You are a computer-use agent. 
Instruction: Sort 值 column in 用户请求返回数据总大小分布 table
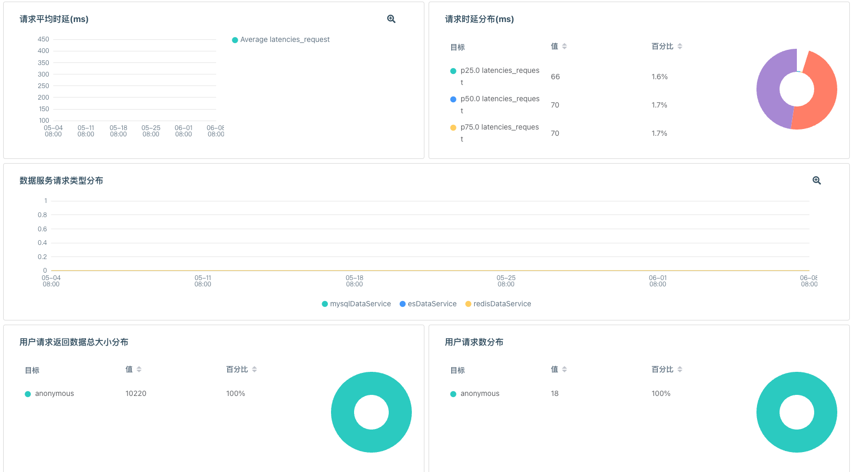(139, 369)
